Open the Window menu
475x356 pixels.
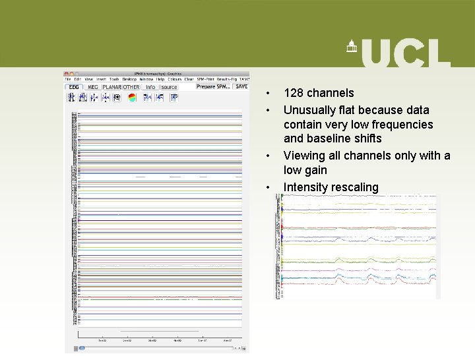(x=146, y=79)
